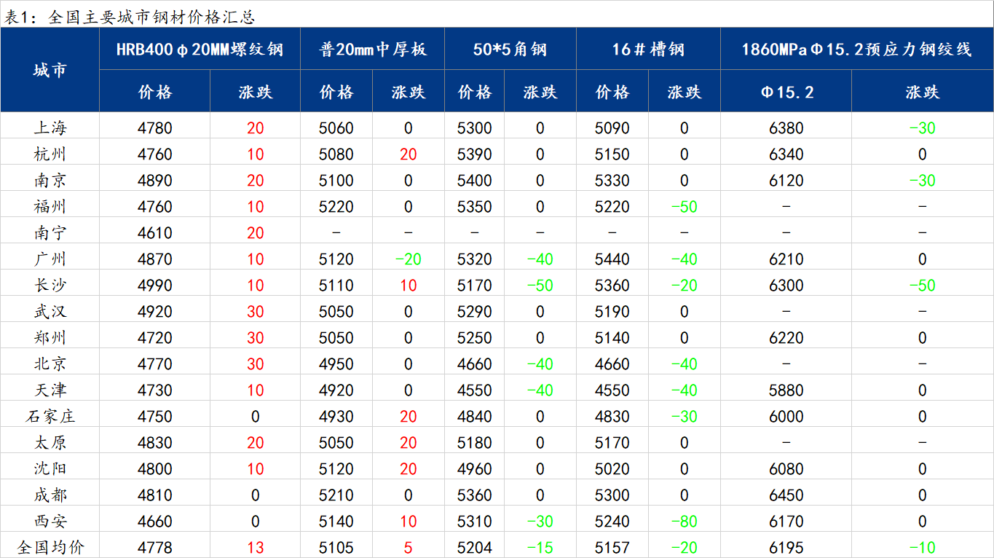Viewport: 994px width, 558px height.
Task: Click the 南京 city cell
Action: (50, 181)
